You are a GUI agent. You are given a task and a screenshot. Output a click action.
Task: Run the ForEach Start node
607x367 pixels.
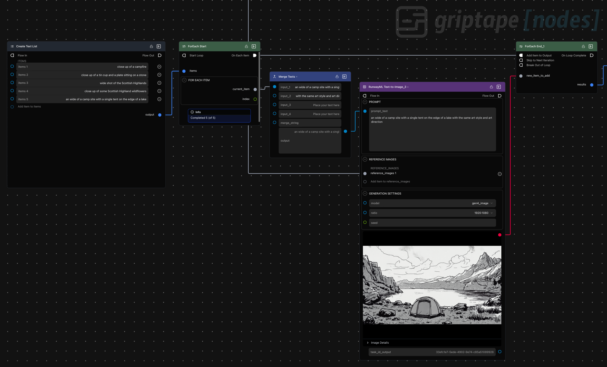254,46
